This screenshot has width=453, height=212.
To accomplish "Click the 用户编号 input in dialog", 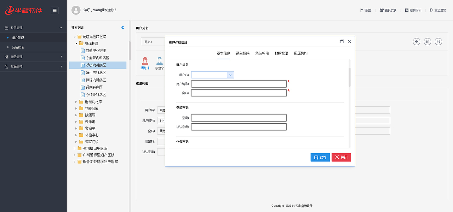I will point(239,84).
